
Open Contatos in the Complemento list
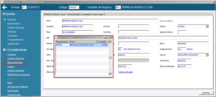coord(12,54)
